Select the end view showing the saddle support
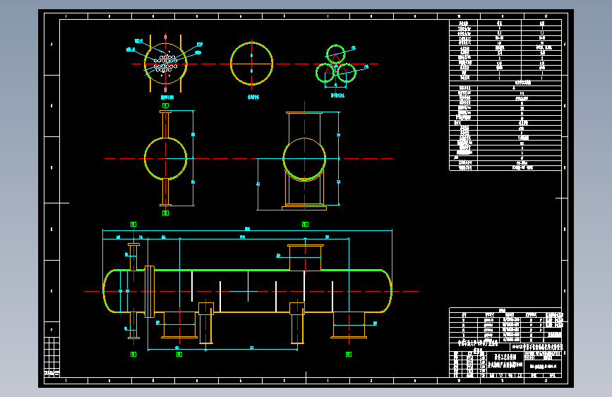This screenshot has width=612, height=397. (304, 161)
